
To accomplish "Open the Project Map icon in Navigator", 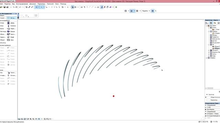I will [x=211, y=23].
